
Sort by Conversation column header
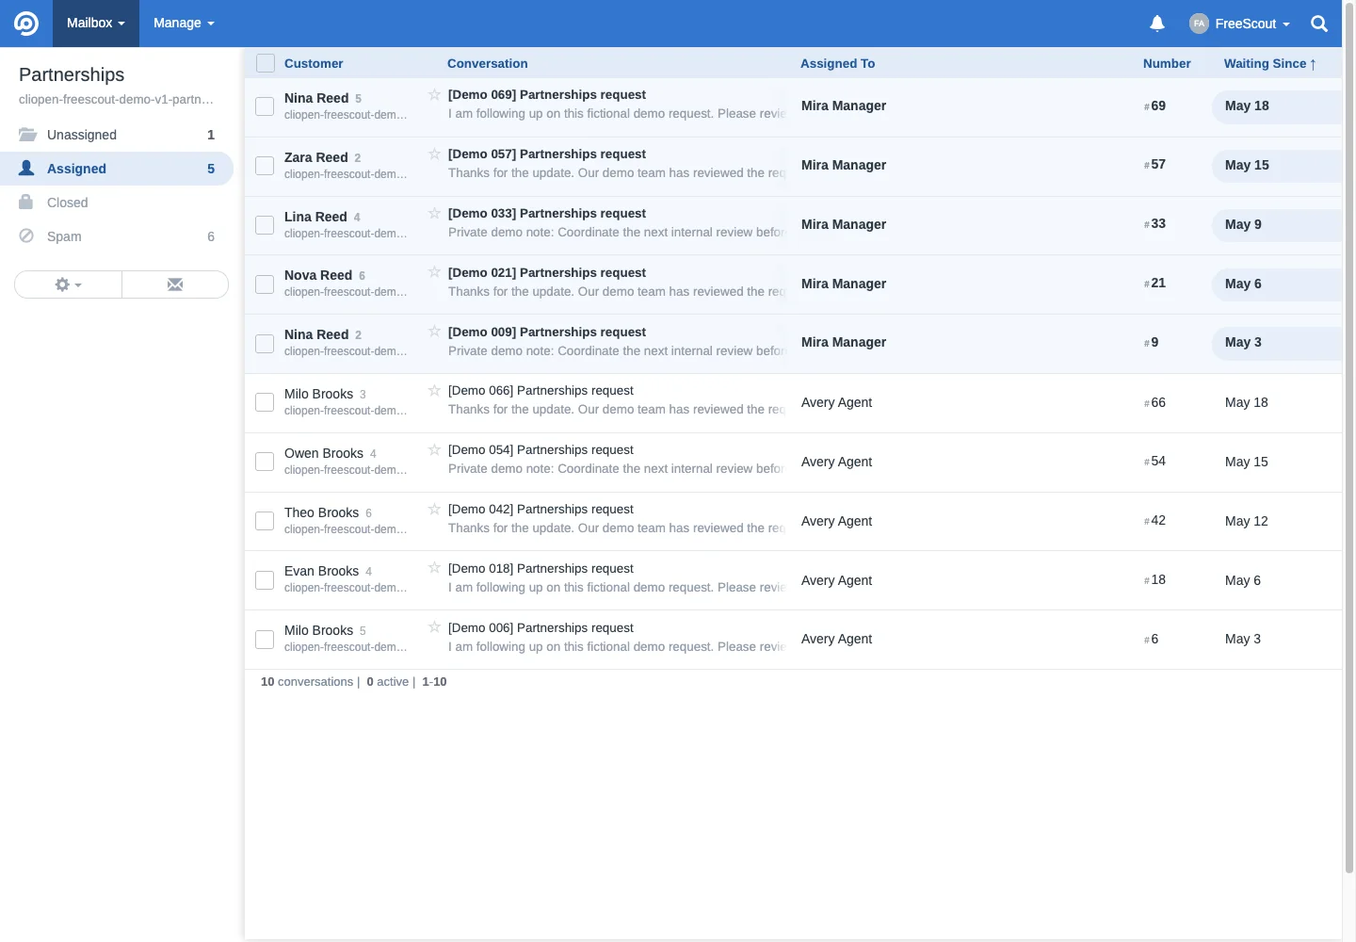(x=487, y=63)
